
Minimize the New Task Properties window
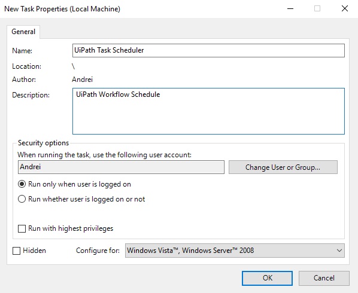(x=290, y=8)
